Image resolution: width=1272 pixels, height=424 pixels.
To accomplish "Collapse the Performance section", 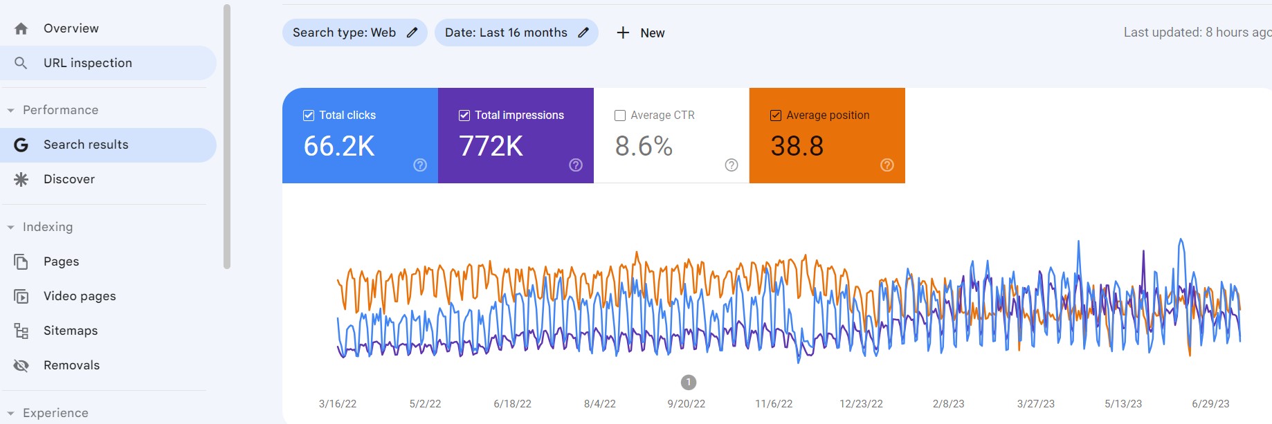I will click(10, 110).
